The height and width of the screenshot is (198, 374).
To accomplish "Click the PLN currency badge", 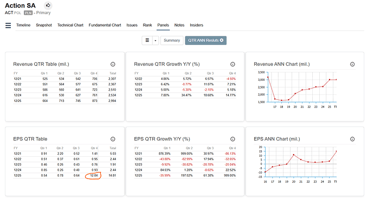I will click(x=28, y=13).
